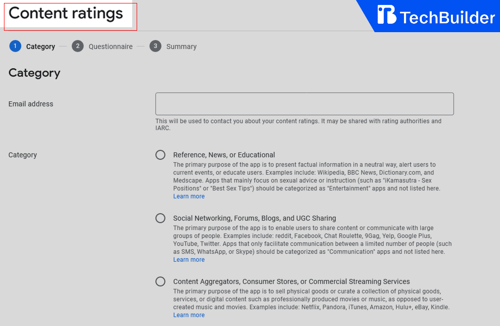This screenshot has width=500, height=326.
Task: Click the TechBuilder brand name text
Action: pyautogui.click(x=447, y=18)
